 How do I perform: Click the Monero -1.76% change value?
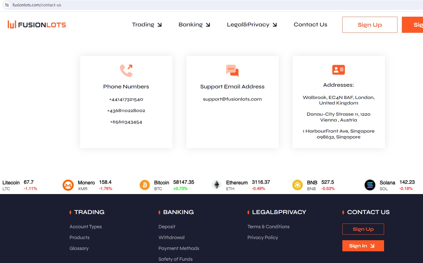105,189
